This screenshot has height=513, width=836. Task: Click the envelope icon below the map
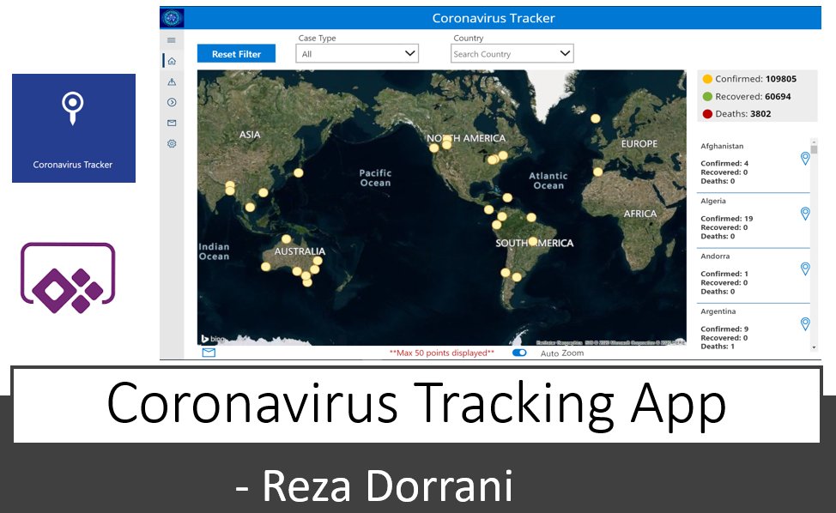(209, 352)
